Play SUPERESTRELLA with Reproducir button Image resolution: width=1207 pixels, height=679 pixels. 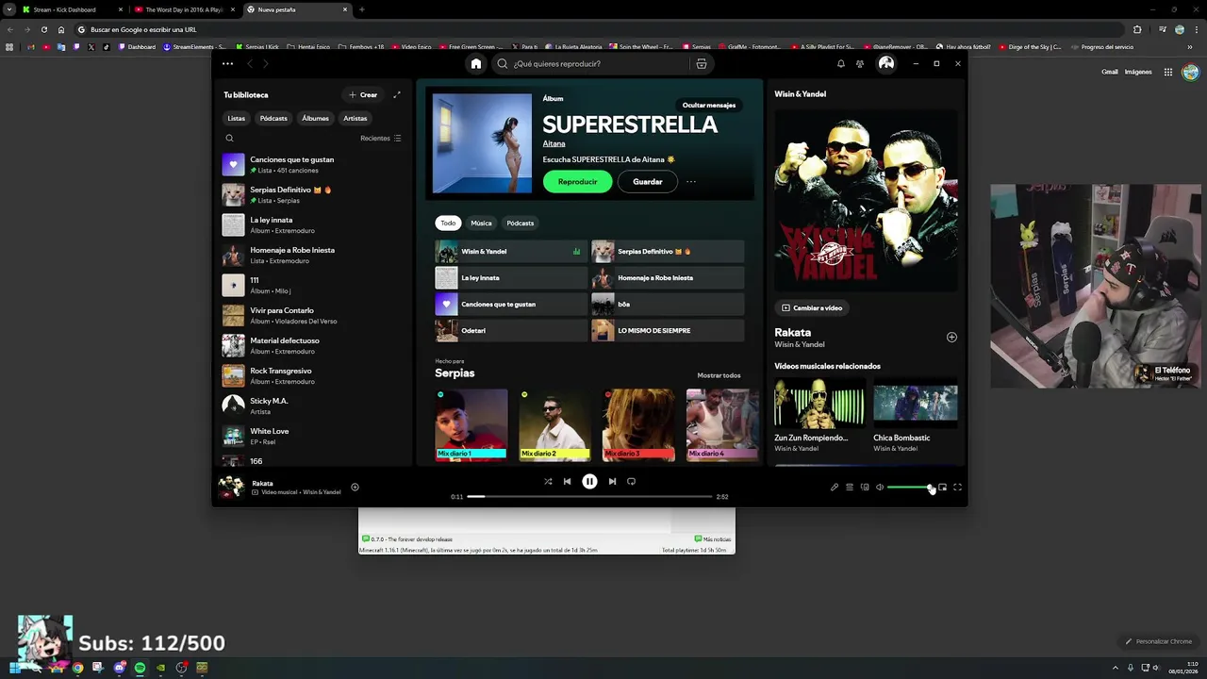coord(577,181)
